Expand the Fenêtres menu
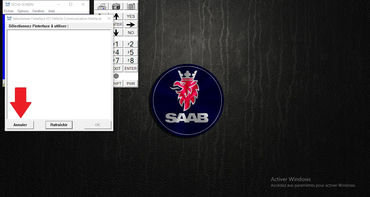370x197 pixels. (38, 11)
